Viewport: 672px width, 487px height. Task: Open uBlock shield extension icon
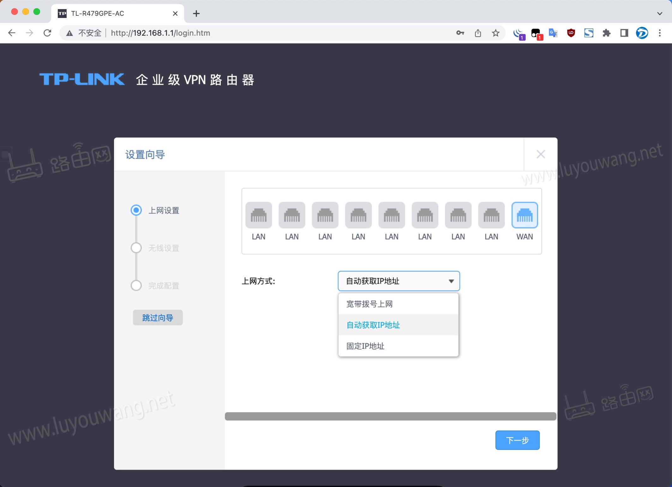[571, 33]
